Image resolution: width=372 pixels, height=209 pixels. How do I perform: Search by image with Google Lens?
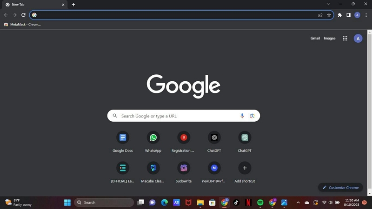click(x=252, y=116)
